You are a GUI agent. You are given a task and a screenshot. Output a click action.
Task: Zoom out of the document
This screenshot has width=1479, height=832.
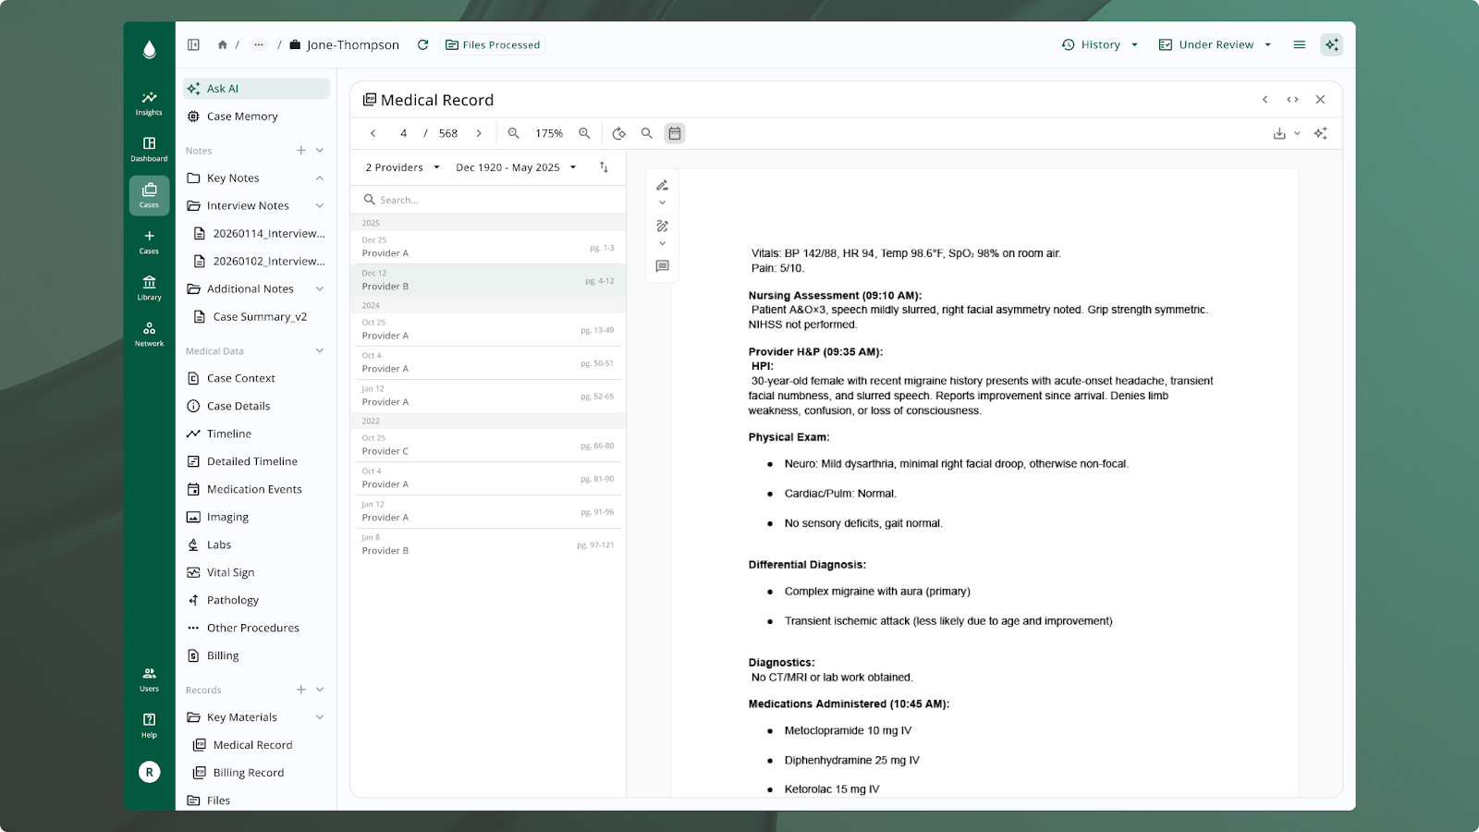coord(513,133)
